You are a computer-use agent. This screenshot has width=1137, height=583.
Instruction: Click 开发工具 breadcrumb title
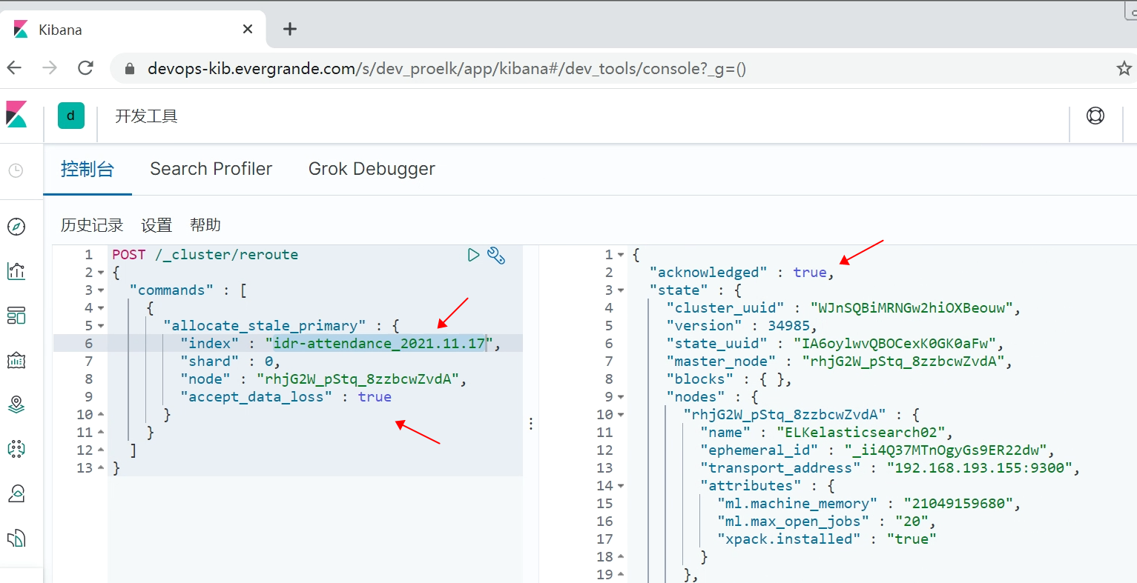(x=146, y=116)
